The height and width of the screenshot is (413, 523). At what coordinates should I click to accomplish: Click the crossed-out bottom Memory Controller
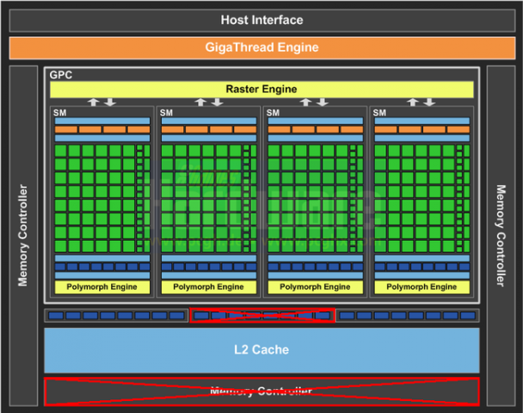click(x=261, y=391)
